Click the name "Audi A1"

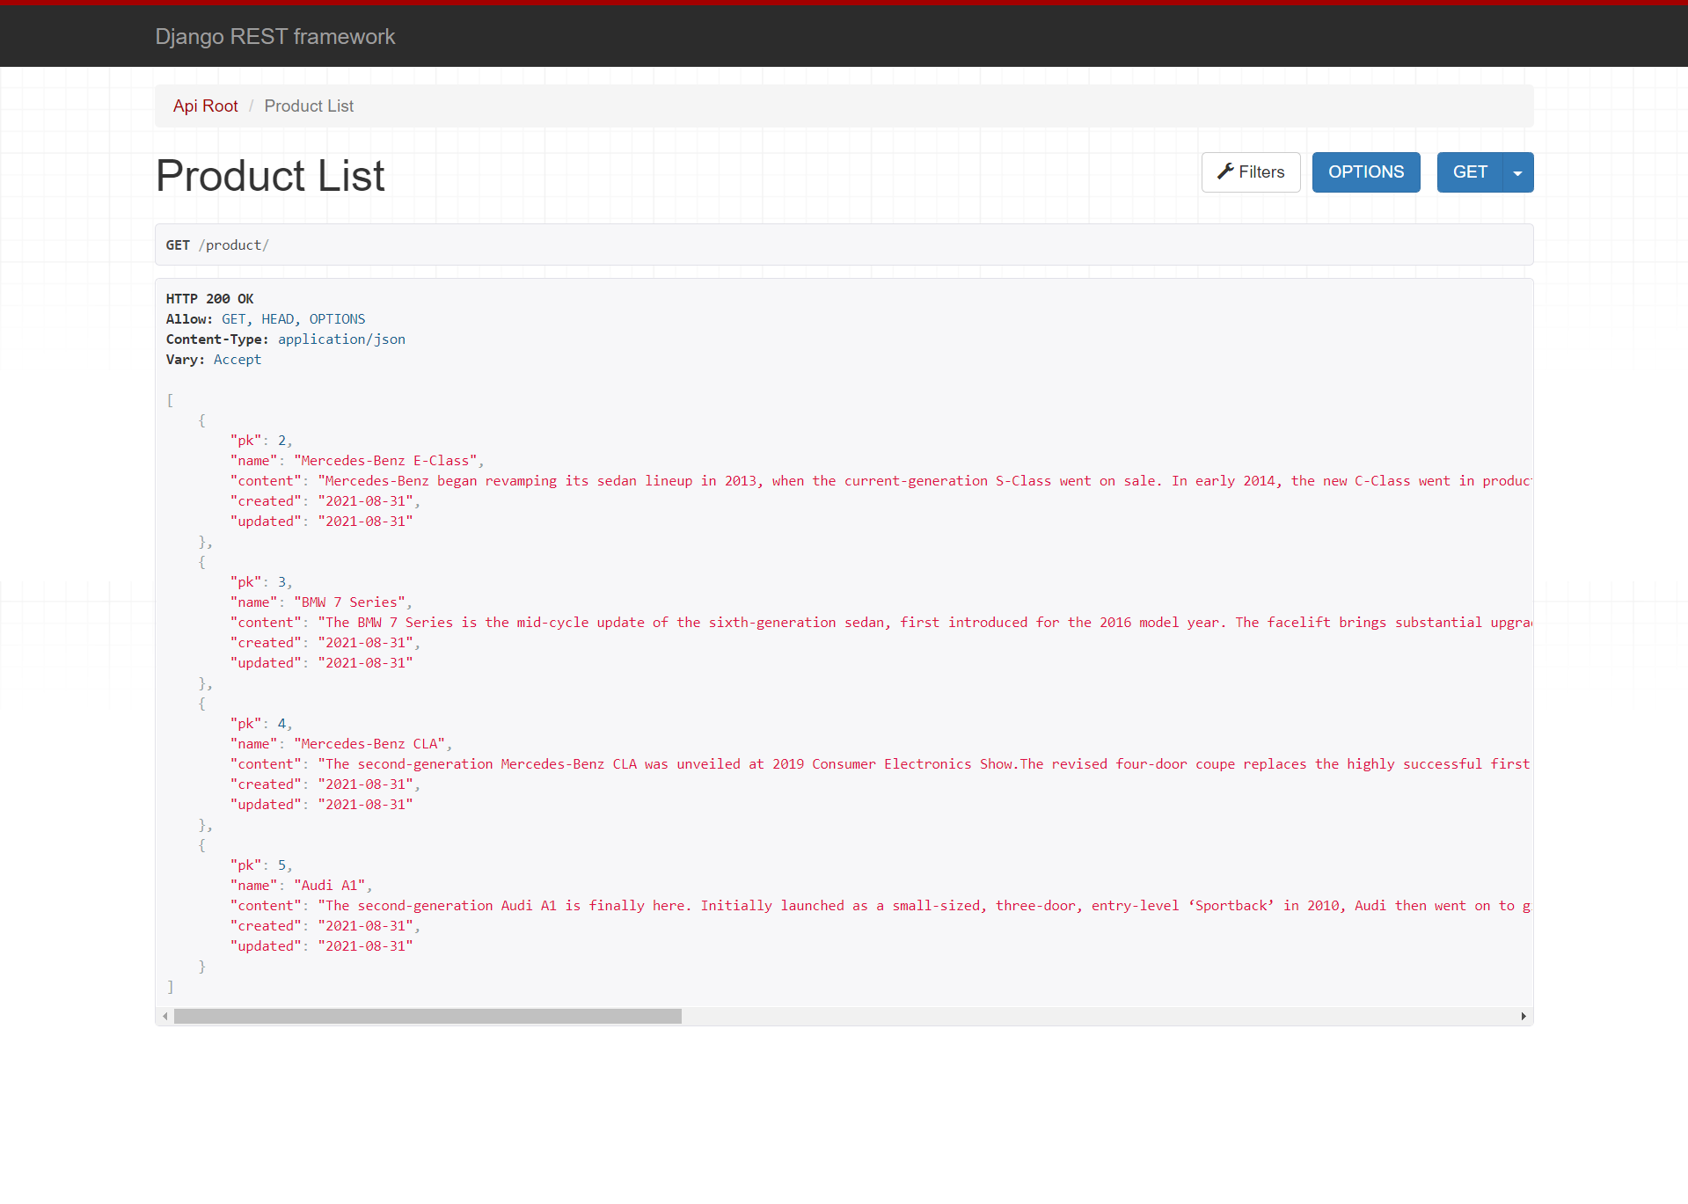(329, 886)
